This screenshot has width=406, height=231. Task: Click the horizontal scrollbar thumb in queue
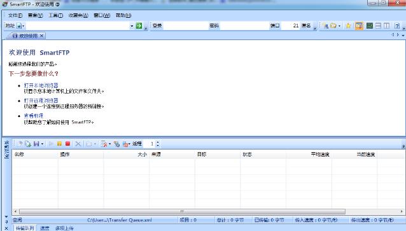[x=182, y=211]
